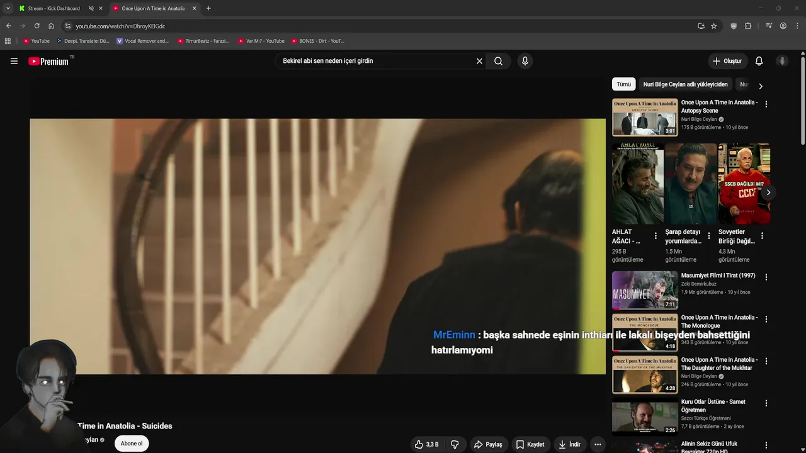The width and height of the screenshot is (806, 453).
Task: Open Brave shield icon in toolbar
Action: click(x=734, y=26)
